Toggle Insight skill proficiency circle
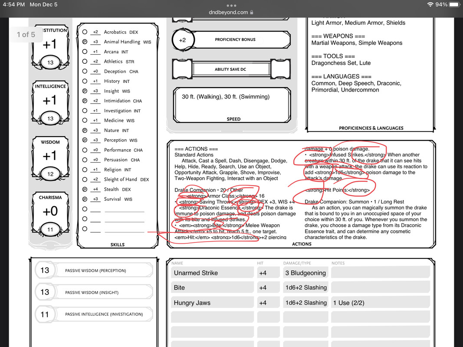Screen dimensions: 463x347 pos(85,91)
